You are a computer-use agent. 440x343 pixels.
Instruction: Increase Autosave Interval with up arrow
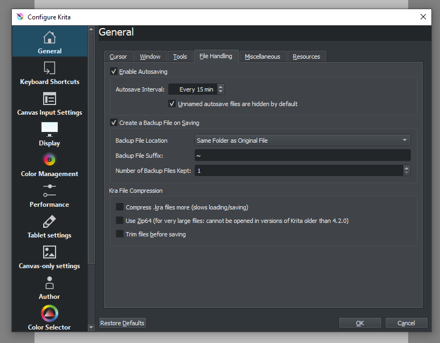[x=221, y=87]
